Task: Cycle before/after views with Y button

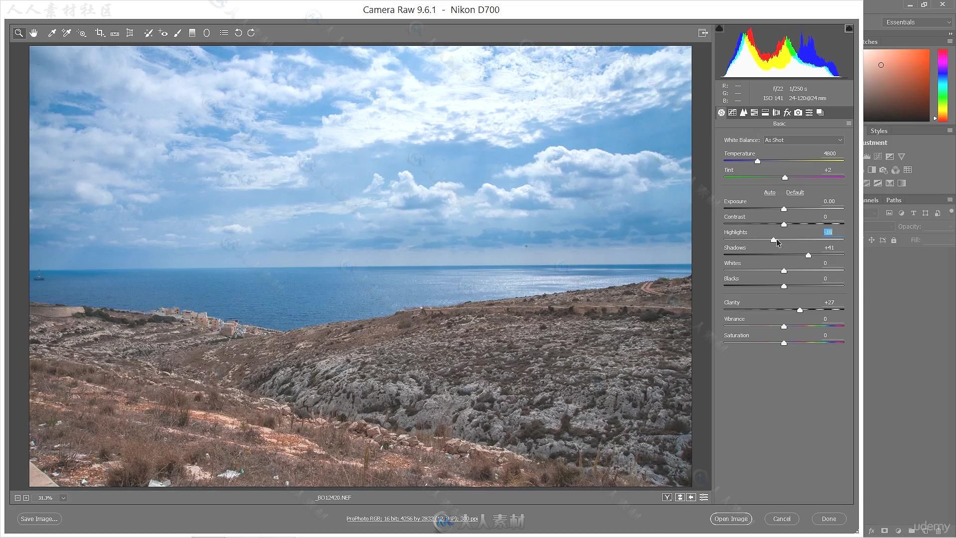Action: pyautogui.click(x=667, y=497)
